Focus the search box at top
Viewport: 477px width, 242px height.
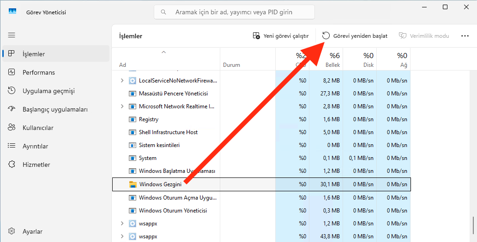tap(234, 12)
